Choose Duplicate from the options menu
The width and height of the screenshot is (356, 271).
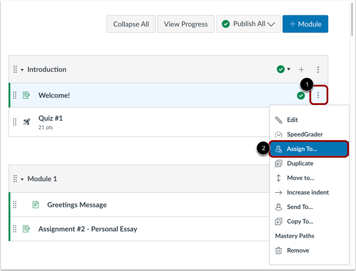[x=309, y=163]
